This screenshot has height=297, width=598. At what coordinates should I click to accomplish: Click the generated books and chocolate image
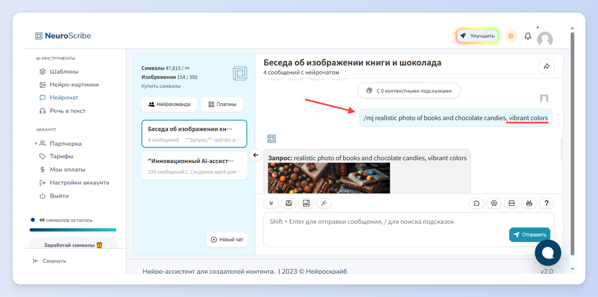(329, 178)
